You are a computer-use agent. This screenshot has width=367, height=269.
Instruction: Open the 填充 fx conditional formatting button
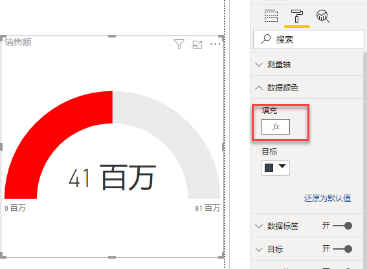pyautogui.click(x=276, y=127)
